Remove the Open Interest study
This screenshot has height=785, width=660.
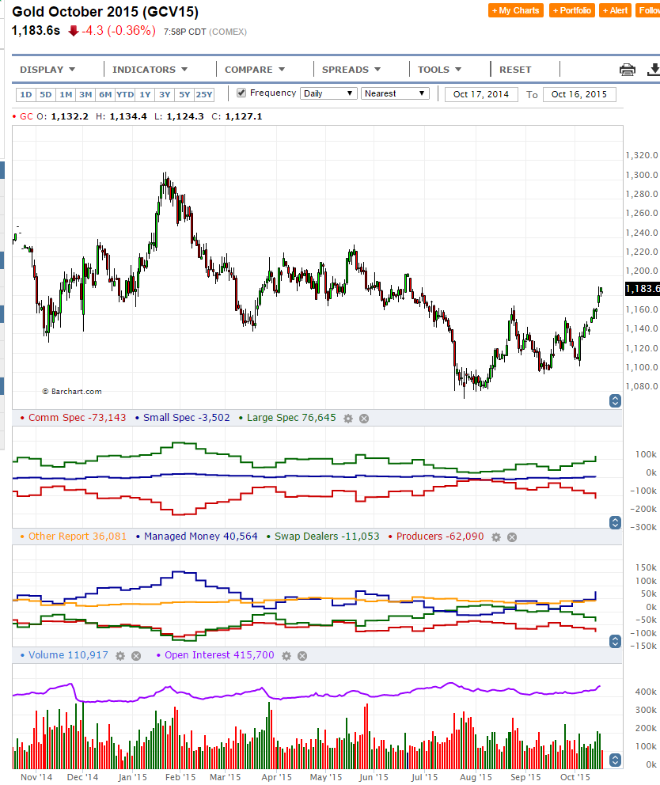302,655
